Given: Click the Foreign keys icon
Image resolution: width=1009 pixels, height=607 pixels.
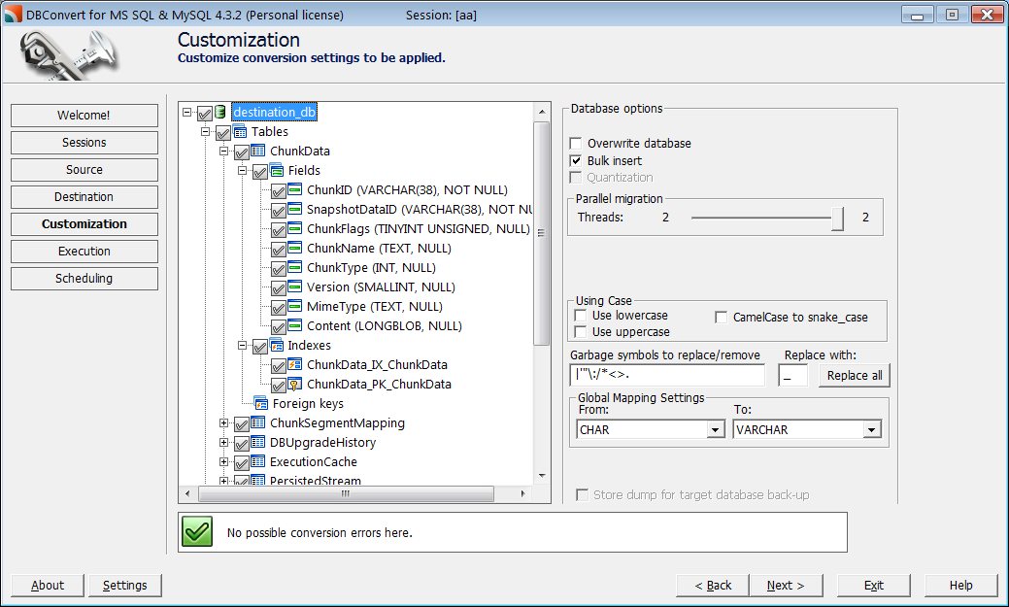Looking at the screenshot, I should [261, 404].
